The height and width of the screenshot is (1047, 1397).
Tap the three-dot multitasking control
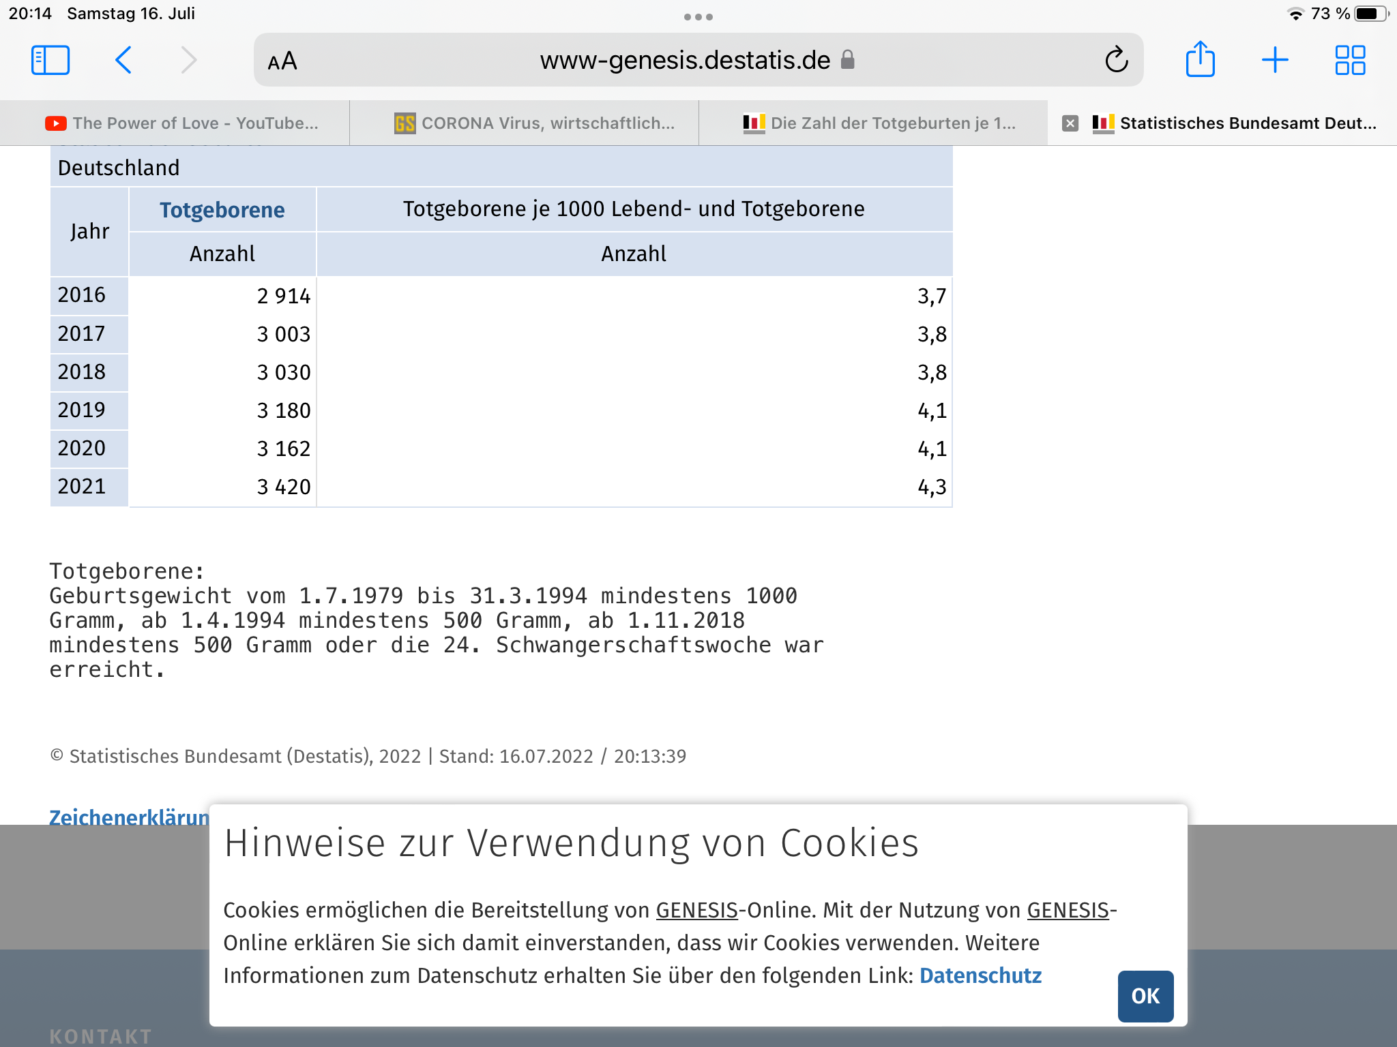[x=698, y=17]
